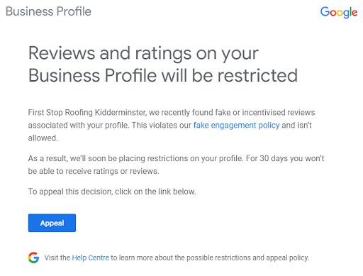
Task: Click "Business Profile" within the large headline
Action: click(x=92, y=75)
